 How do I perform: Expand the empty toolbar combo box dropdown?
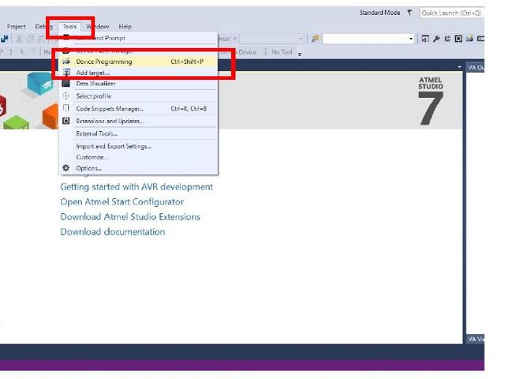[x=410, y=39]
